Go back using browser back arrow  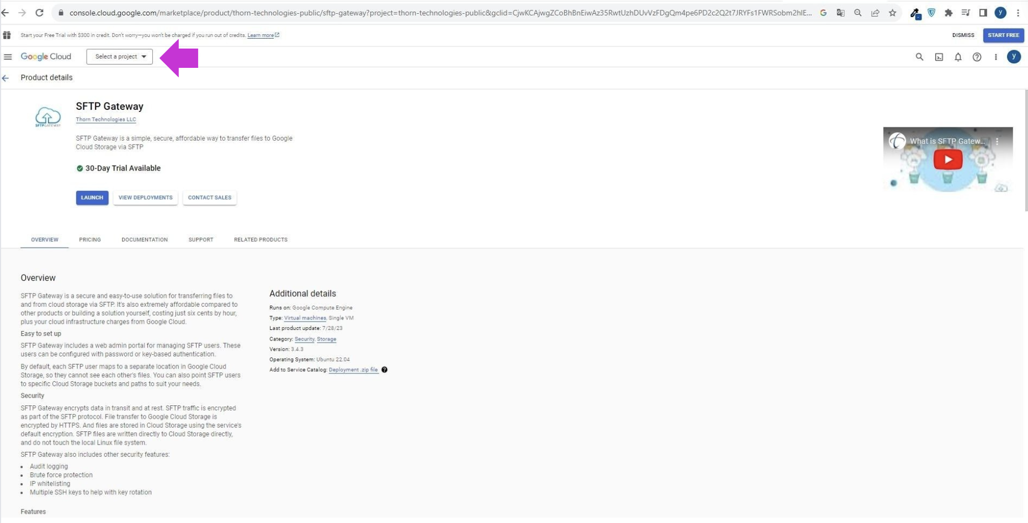point(5,13)
